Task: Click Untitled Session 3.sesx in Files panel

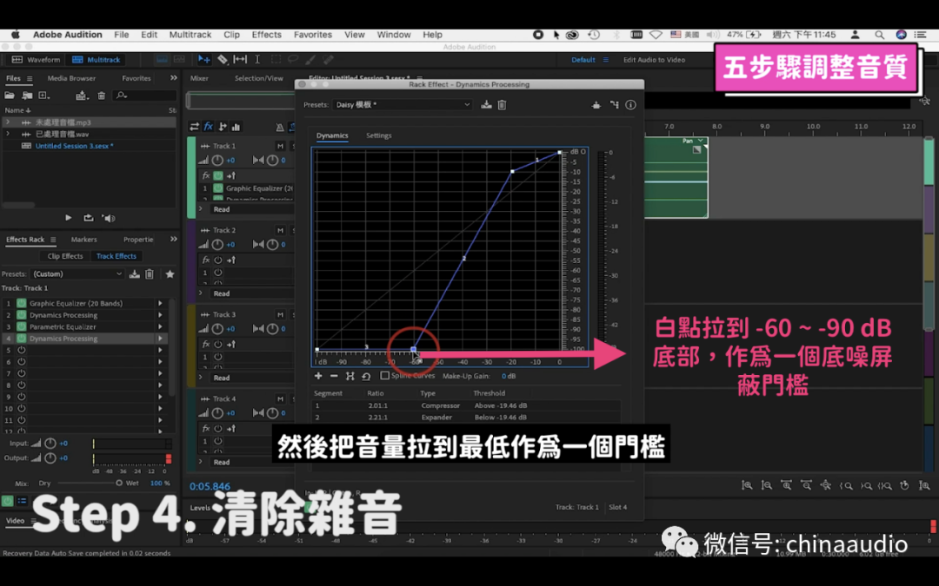Action: tap(74, 146)
